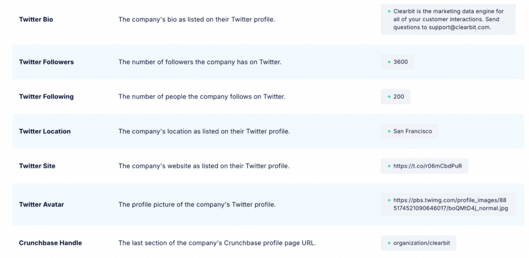Click the Crunchbase Handle attribute label
529x258 pixels.
(x=51, y=243)
